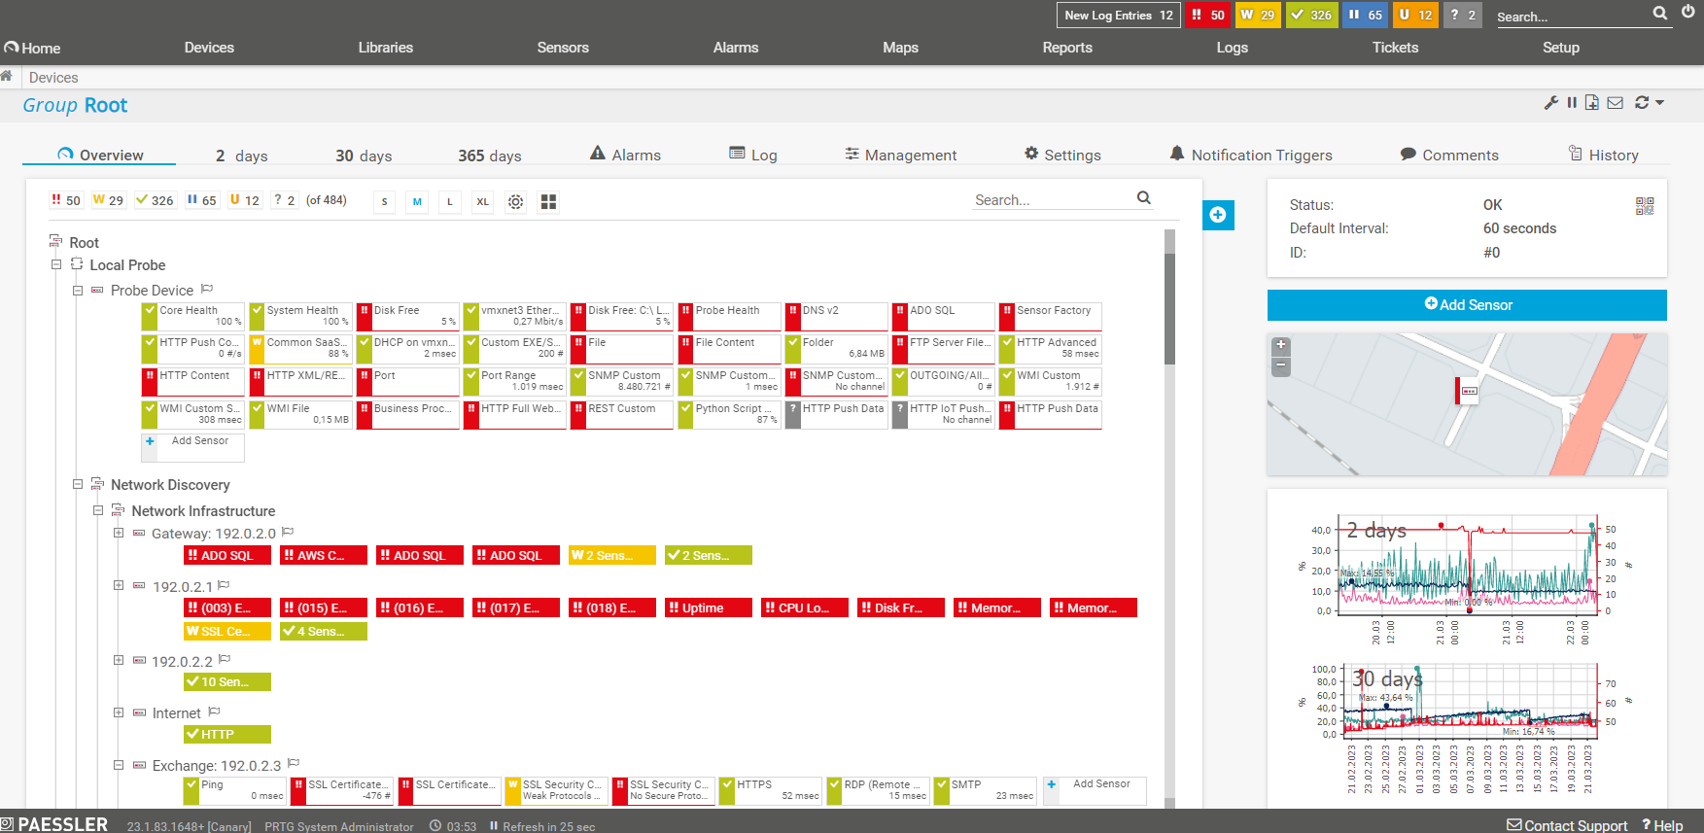Click the wrench settings icon for Group Root
This screenshot has width=1704, height=833.
(x=1550, y=103)
